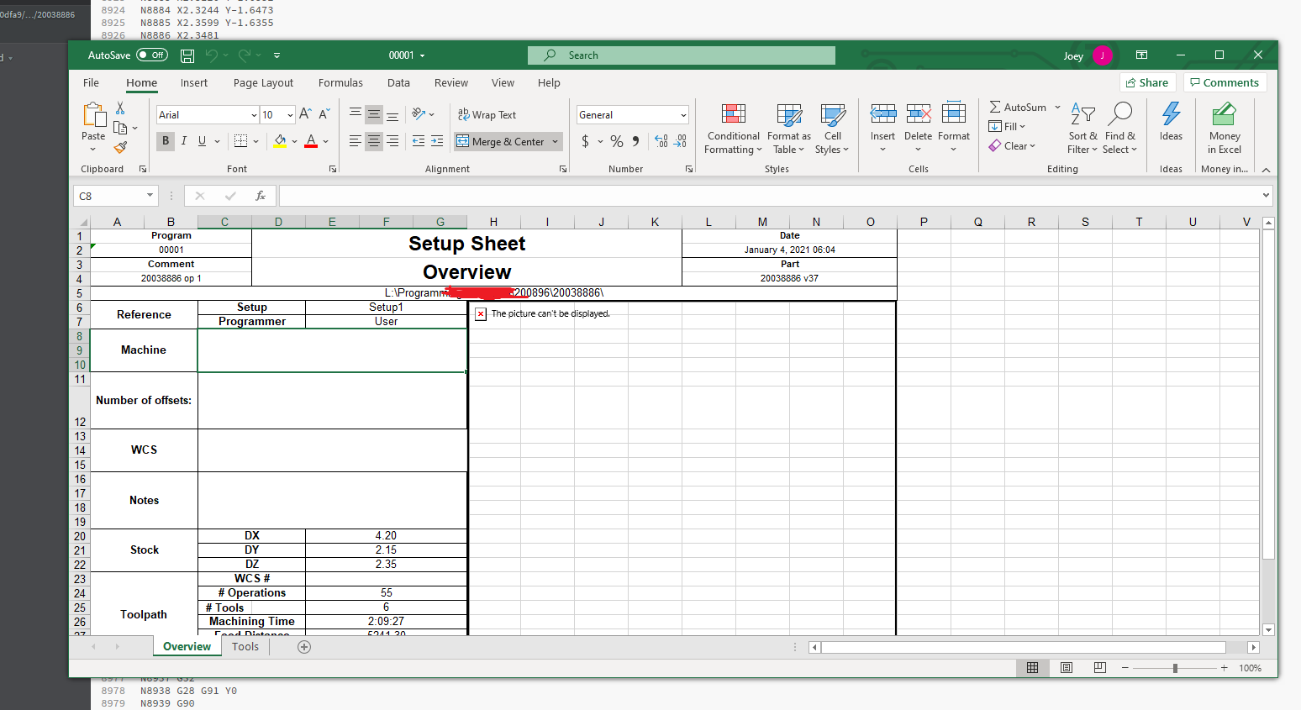Toggle bold formatting on selected cell
This screenshot has width=1301, height=710.
click(x=165, y=141)
